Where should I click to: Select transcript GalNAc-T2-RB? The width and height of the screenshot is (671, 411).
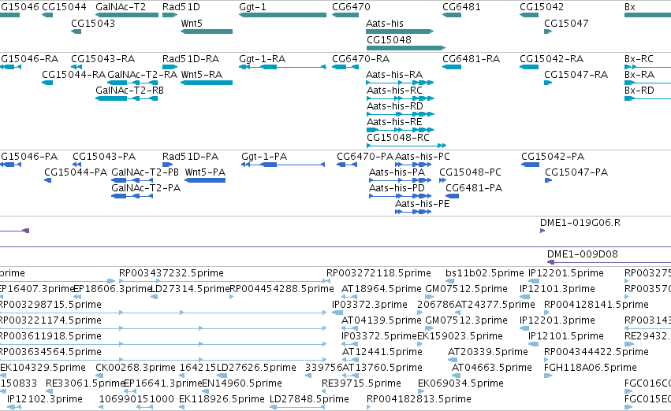[127, 98]
